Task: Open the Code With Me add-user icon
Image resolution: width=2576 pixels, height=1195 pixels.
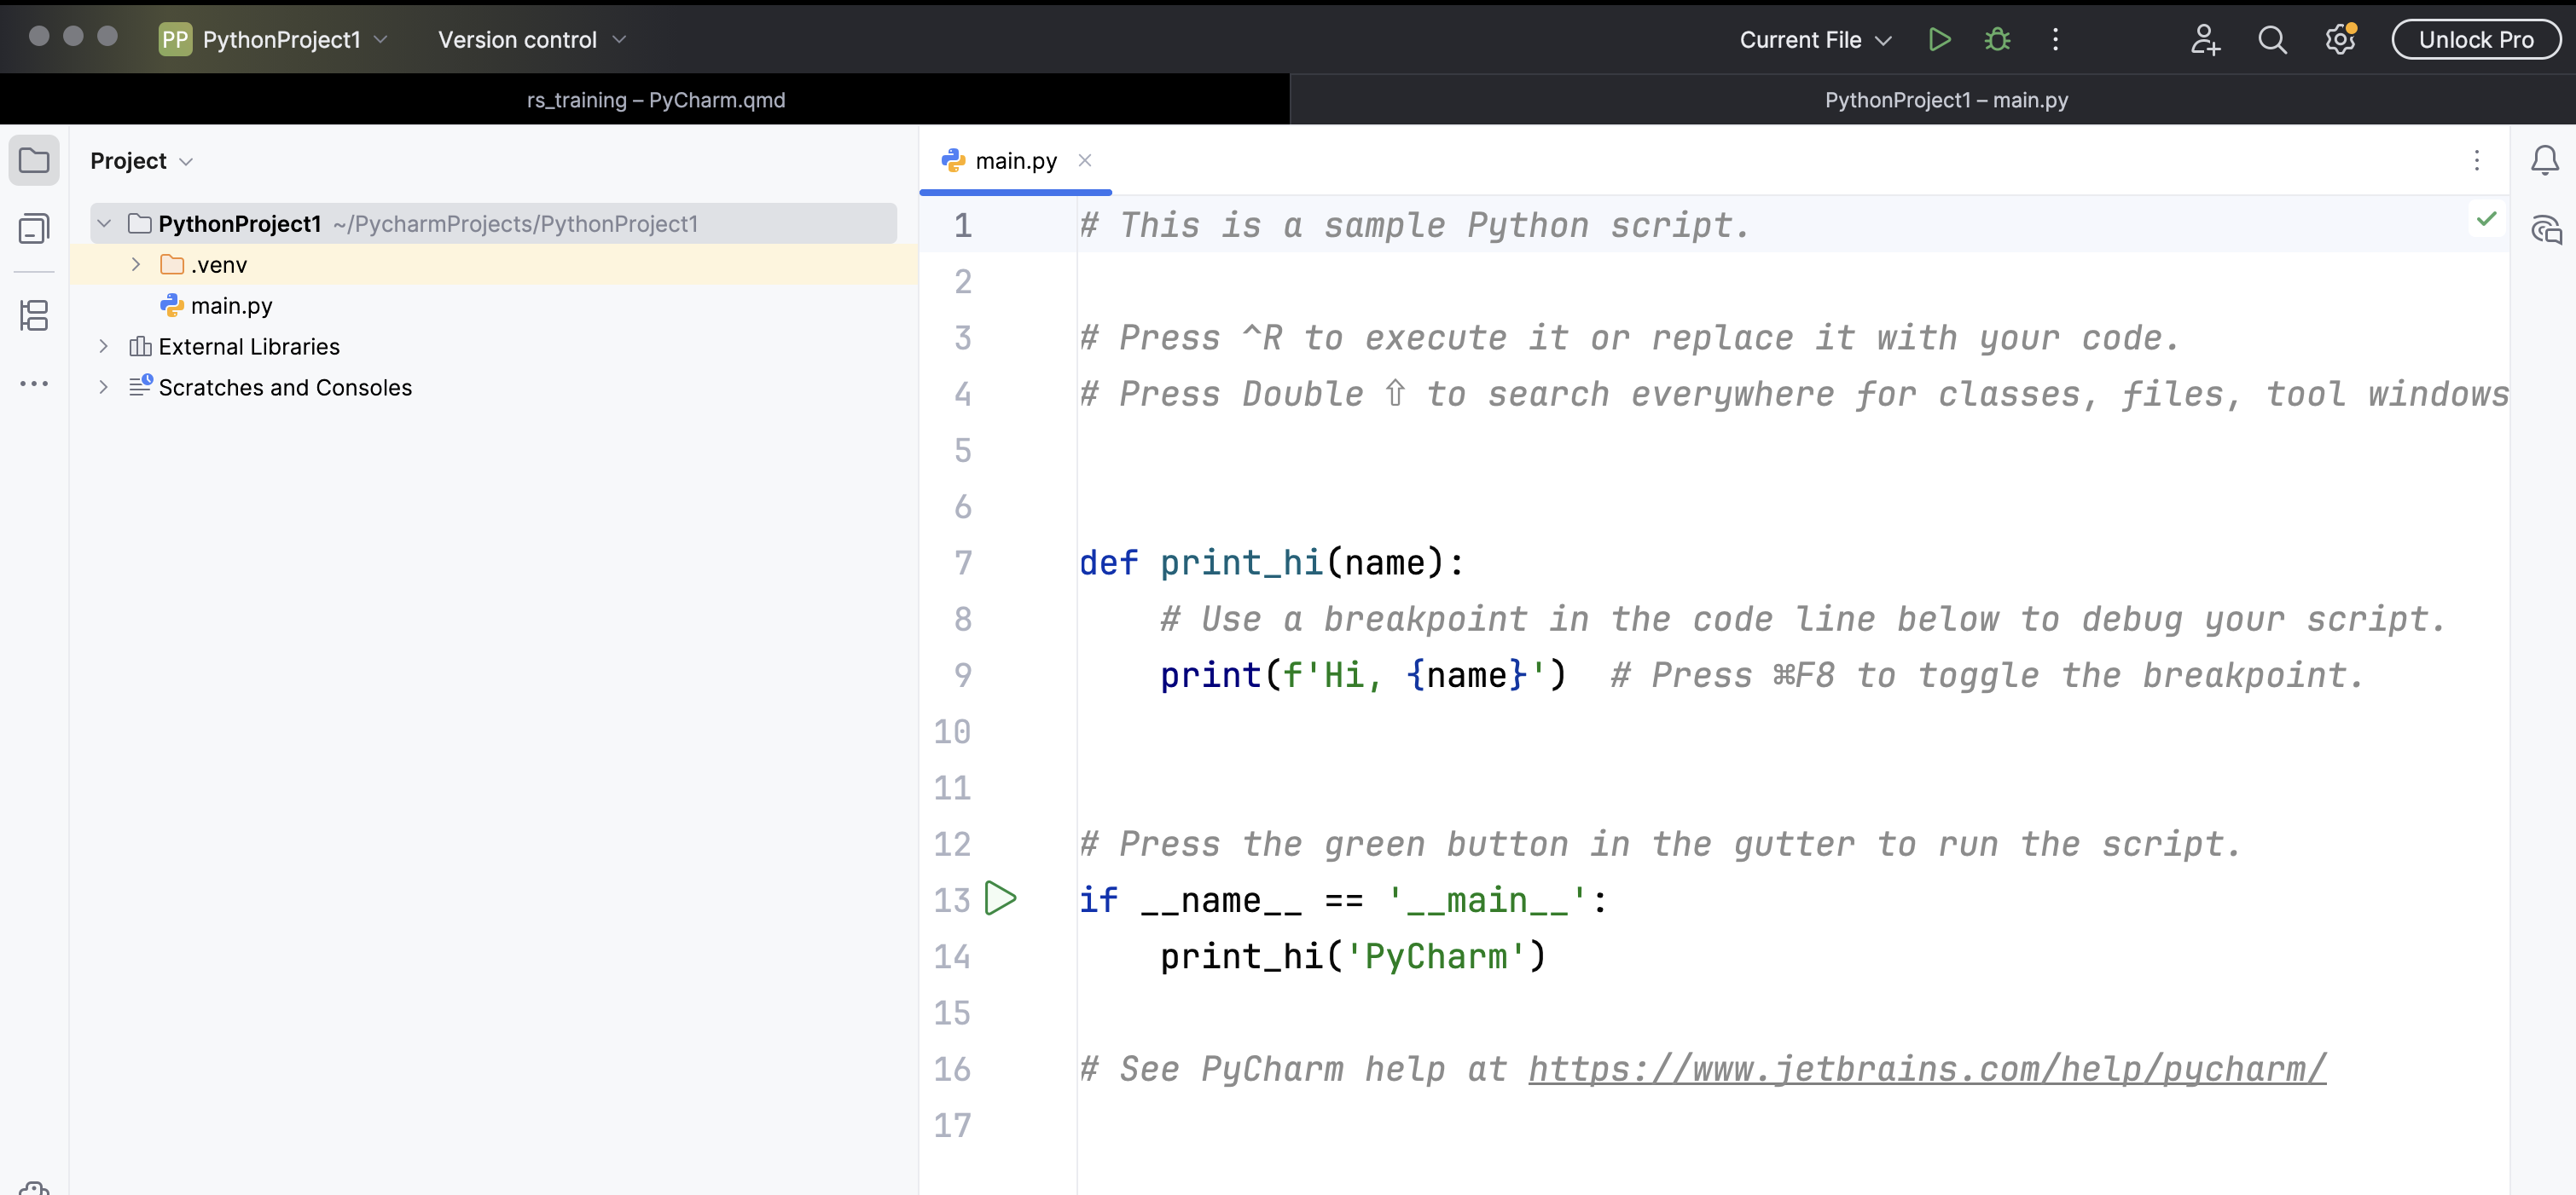Action: click(x=2204, y=40)
